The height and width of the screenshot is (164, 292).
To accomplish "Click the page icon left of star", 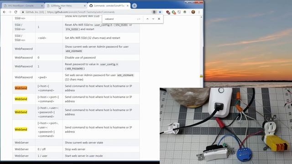I will click(154, 12).
